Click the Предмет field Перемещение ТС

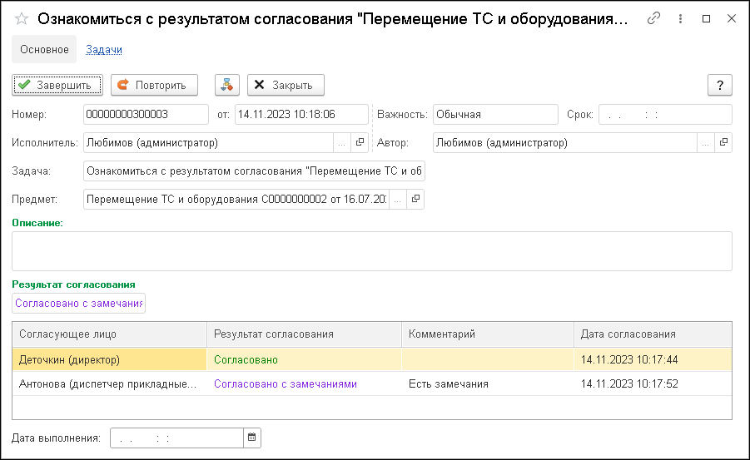pos(236,199)
